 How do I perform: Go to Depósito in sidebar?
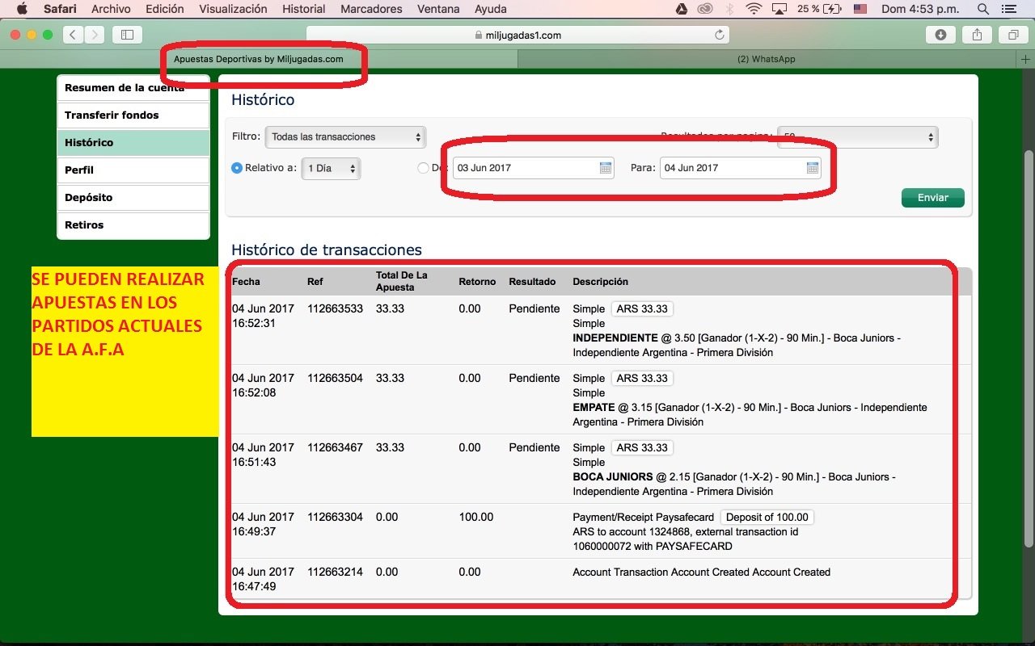(133, 197)
